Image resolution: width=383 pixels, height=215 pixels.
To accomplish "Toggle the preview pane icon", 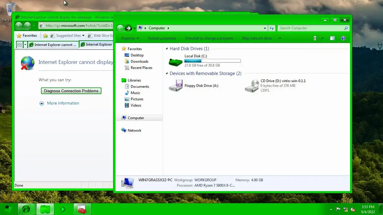I will [x=332, y=38].
